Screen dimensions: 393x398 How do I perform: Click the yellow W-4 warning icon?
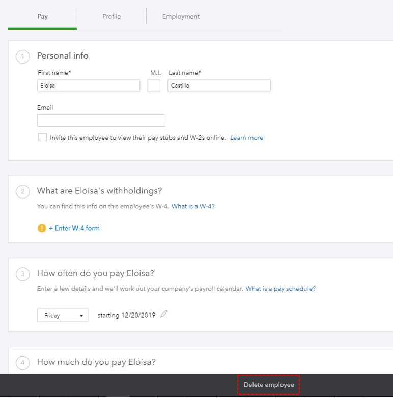coord(42,228)
